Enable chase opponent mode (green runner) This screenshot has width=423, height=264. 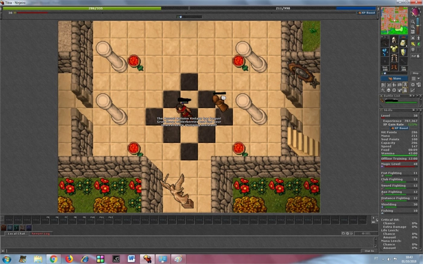click(418, 44)
